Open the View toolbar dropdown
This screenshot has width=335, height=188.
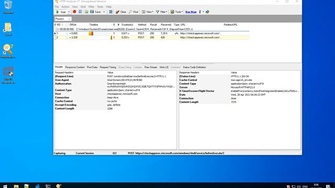pyautogui.click(x=148, y=12)
